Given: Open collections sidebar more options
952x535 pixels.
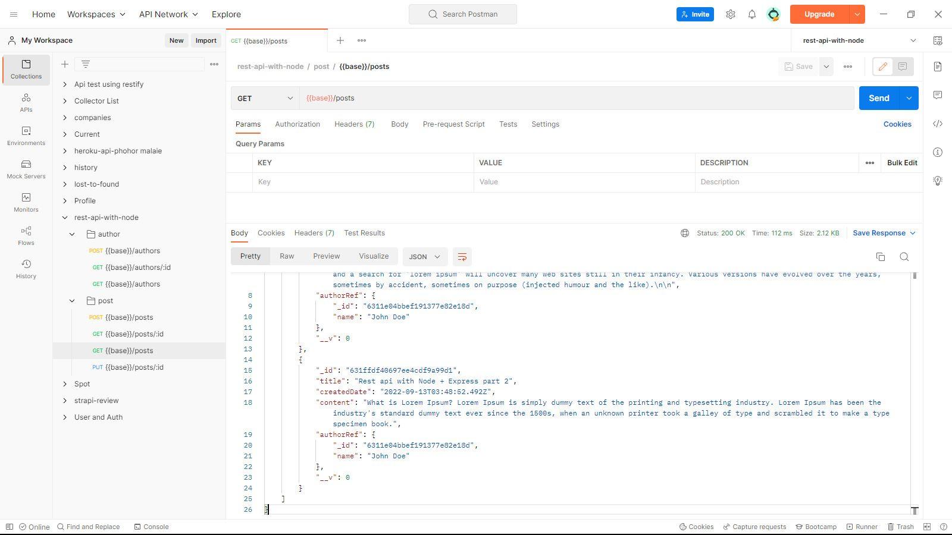Looking at the screenshot, I should 214,64.
